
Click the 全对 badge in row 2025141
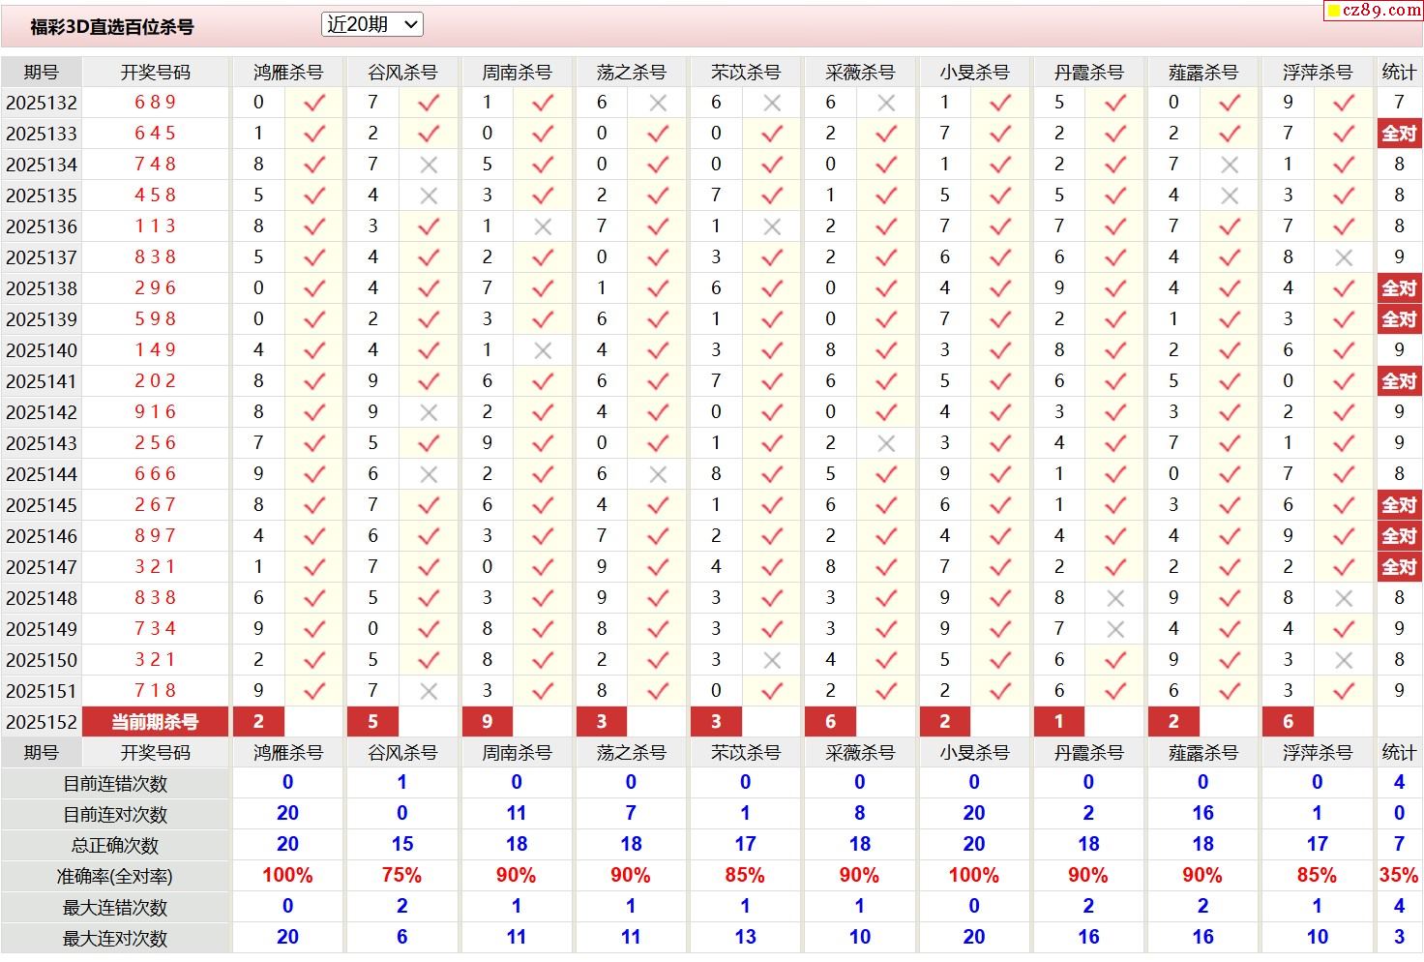click(x=1399, y=381)
